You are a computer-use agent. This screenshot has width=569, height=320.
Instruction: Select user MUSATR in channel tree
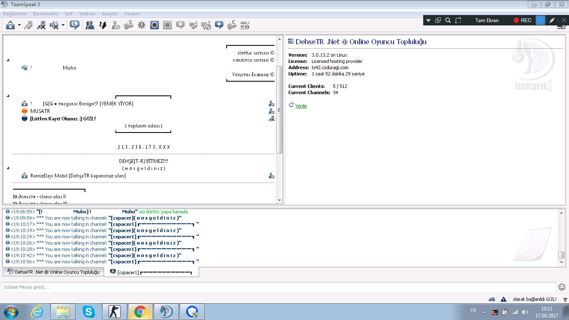coord(40,111)
